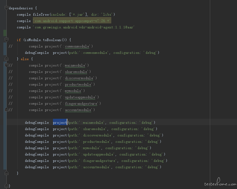This screenshot has width=237, height=189.
Task: Click ':fingerandgesture' in debugCompile line
Action: point(98,161)
